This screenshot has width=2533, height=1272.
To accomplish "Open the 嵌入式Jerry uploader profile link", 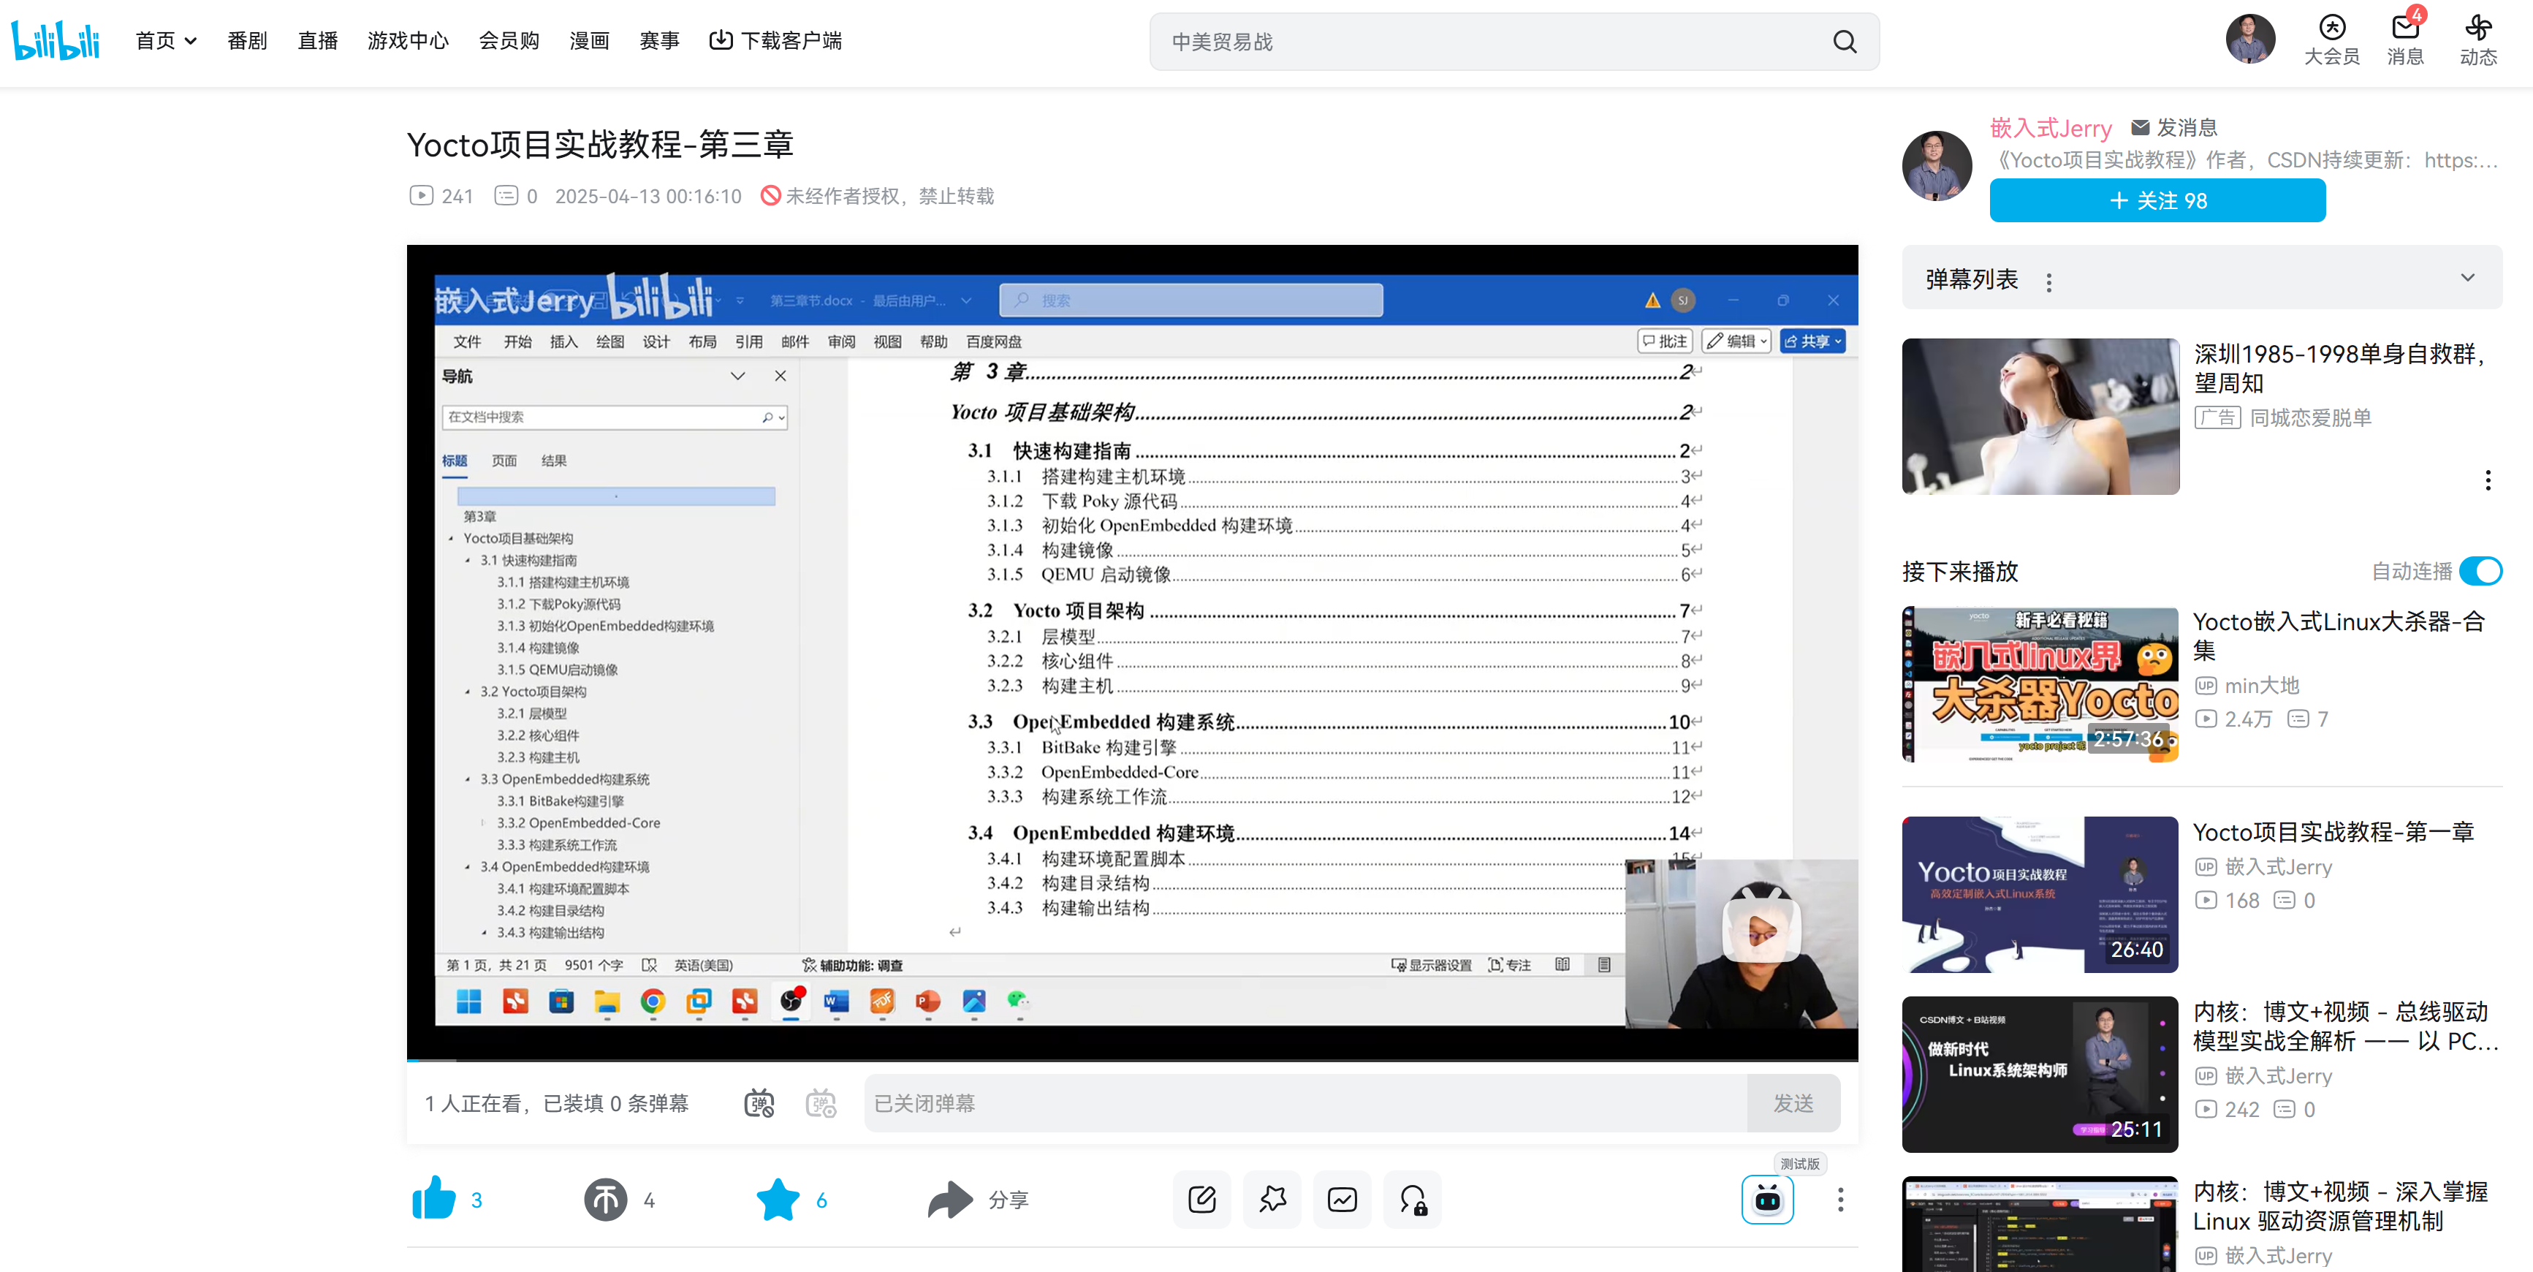I will click(2050, 128).
